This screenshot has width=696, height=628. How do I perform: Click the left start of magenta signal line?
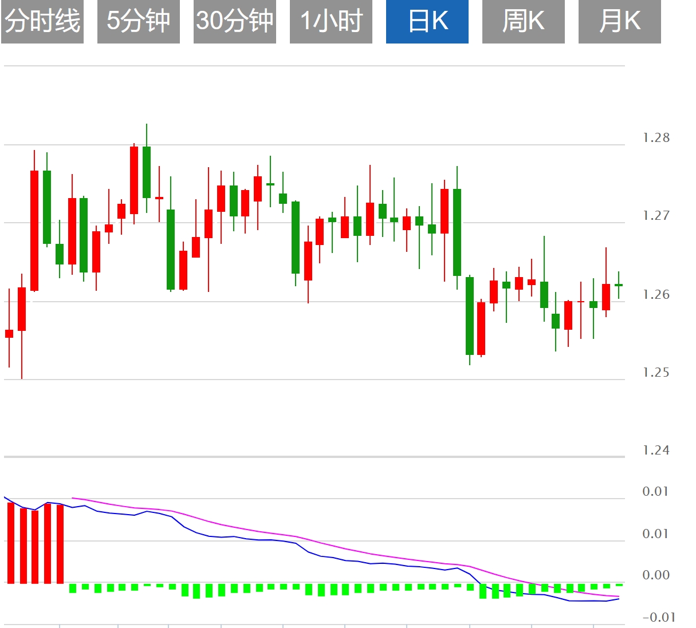(x=73, y=498)
